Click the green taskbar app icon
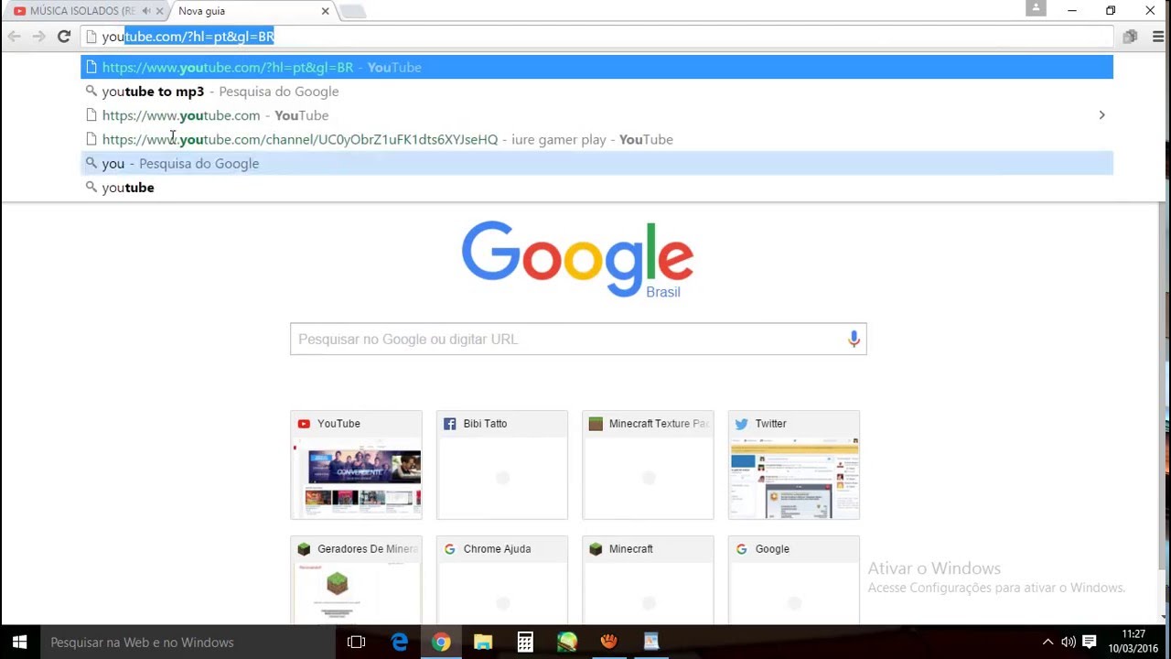The height and width of the screenshot is (659, 1171). tap(567, 642)
